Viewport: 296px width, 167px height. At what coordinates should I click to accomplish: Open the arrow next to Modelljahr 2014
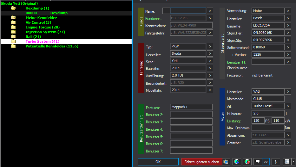pyautogui.click(x=210, y=90)
